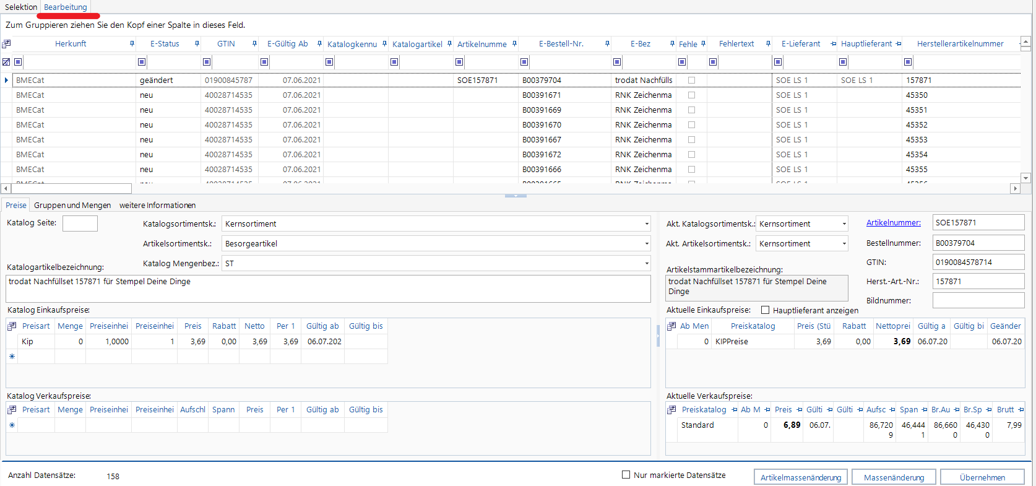The height and width of the screenshot is (486, 1036).
Task: Open column chooser in Katalog Einkaufspreise grid
Action: click(12, 326)
